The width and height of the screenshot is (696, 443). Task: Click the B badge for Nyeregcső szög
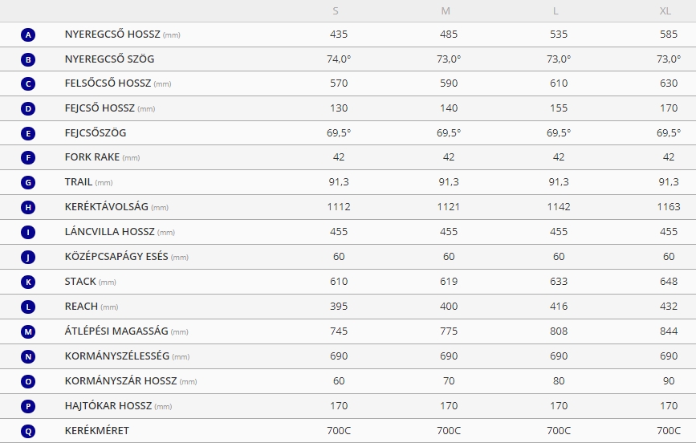pyautogui.click(x=28, y=59)
